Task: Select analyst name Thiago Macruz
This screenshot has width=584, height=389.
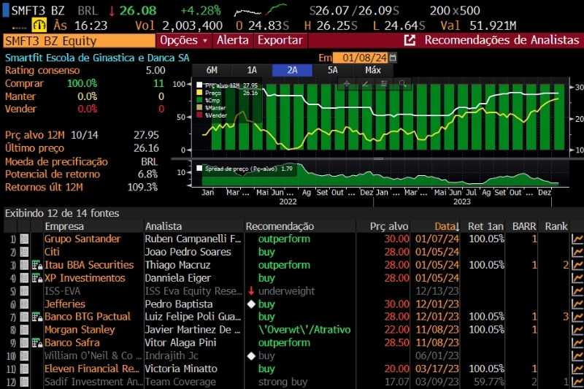Action: 177,265
